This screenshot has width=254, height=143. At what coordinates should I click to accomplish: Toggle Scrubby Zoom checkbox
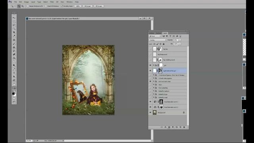(62, 6)
